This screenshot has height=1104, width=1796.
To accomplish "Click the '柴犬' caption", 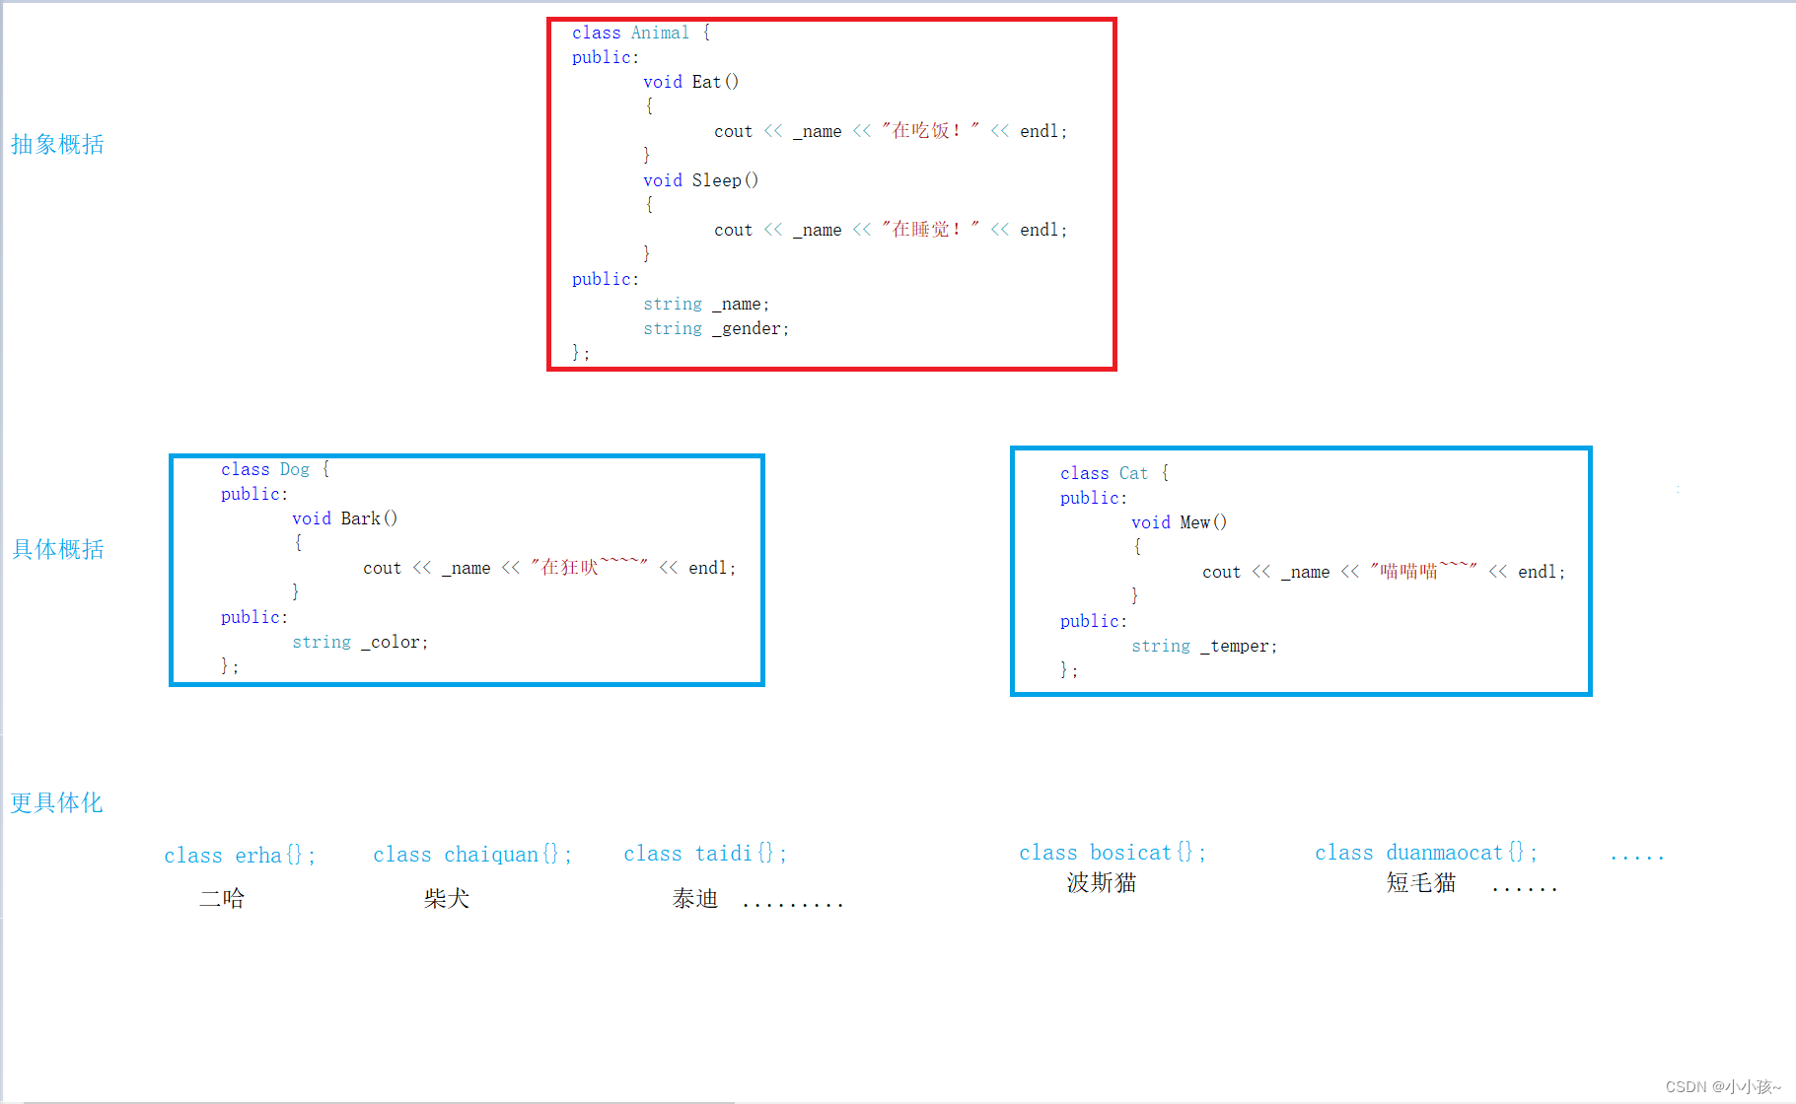I will [447, 898].
